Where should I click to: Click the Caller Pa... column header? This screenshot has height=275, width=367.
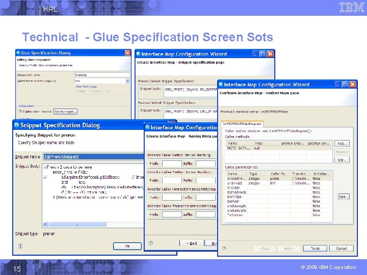point(279,174)
